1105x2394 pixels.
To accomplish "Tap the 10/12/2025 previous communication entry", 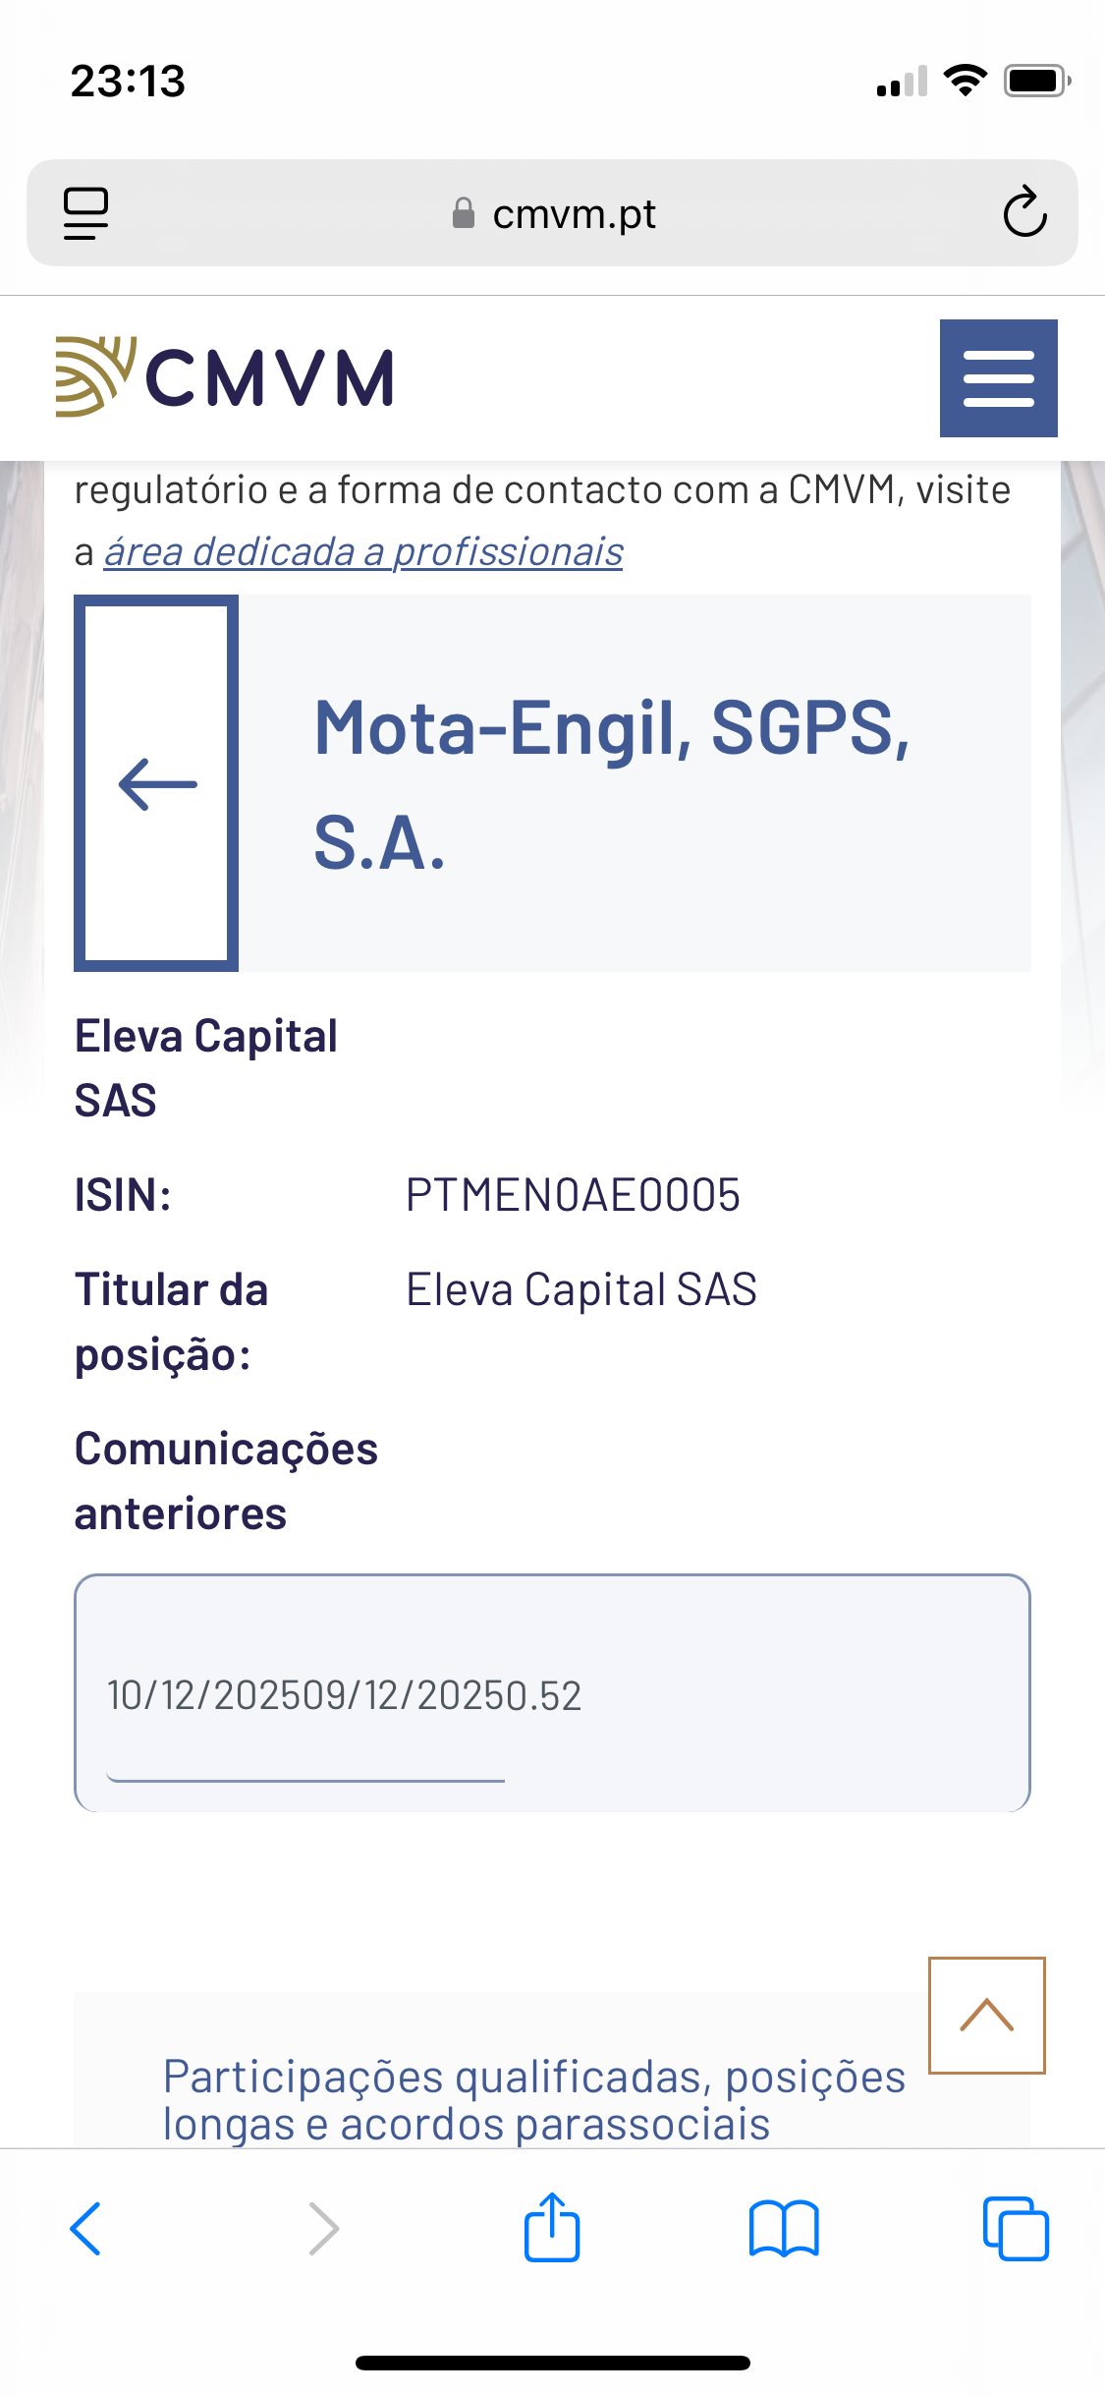I will (344, 1695).
